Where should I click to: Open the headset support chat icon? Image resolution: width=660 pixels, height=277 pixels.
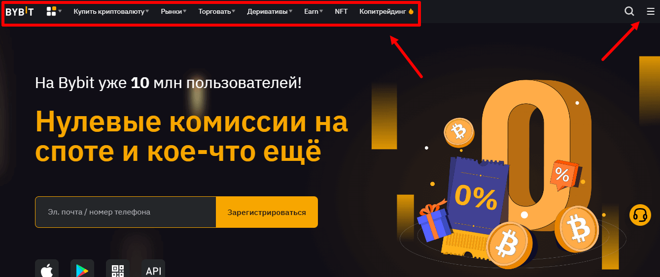pos(640,215)
